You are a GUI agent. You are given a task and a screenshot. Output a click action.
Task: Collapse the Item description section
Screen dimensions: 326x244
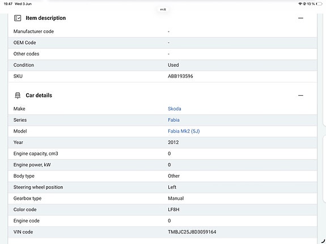pyautogui.click(x=300, y=18)
